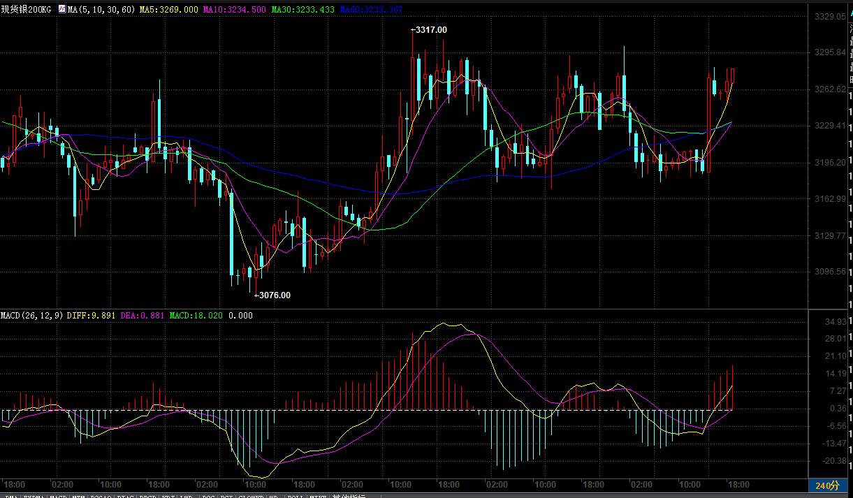Click the MA indicator icon beside the title
This screenshot has height=498, width=853.
tap(62, 10)
